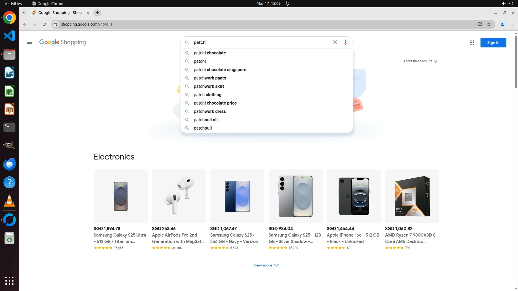518x291 pixels.
Task: Open Chrome three-dot menu
Action: click(x=512, y=24)
